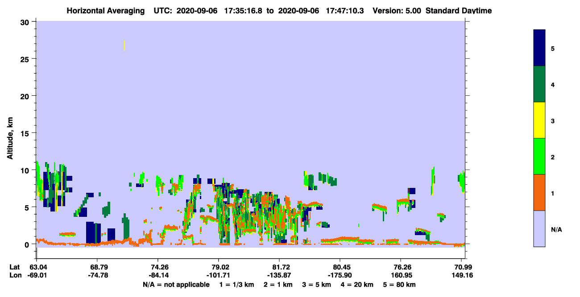Click longitude value -135.87
This screenshot has height=297, width=580.
(279, 275)
